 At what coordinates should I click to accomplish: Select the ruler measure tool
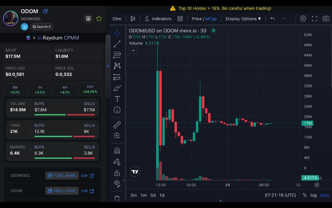click(x=117, y=125)
